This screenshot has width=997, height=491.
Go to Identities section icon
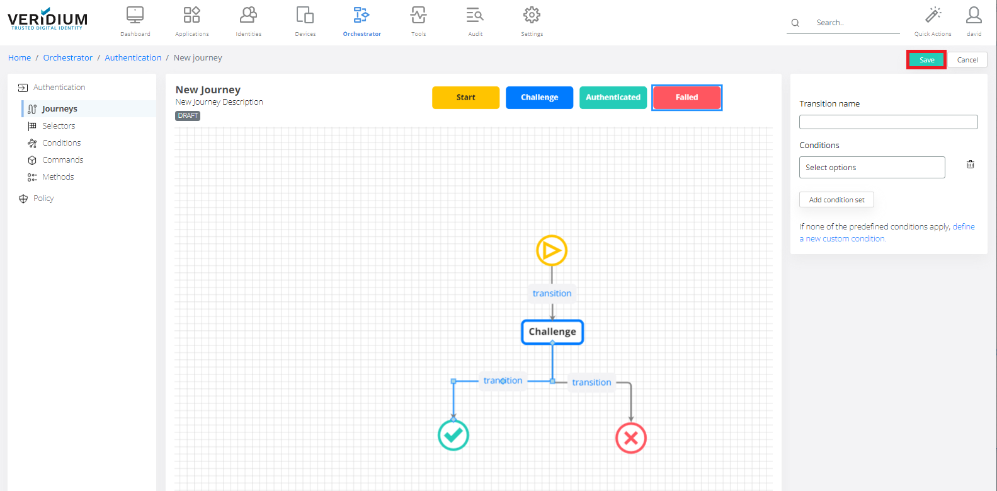(x=249, y=15)
